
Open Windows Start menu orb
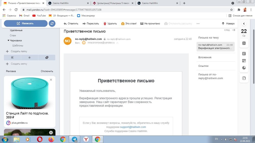tap(5, 139)
